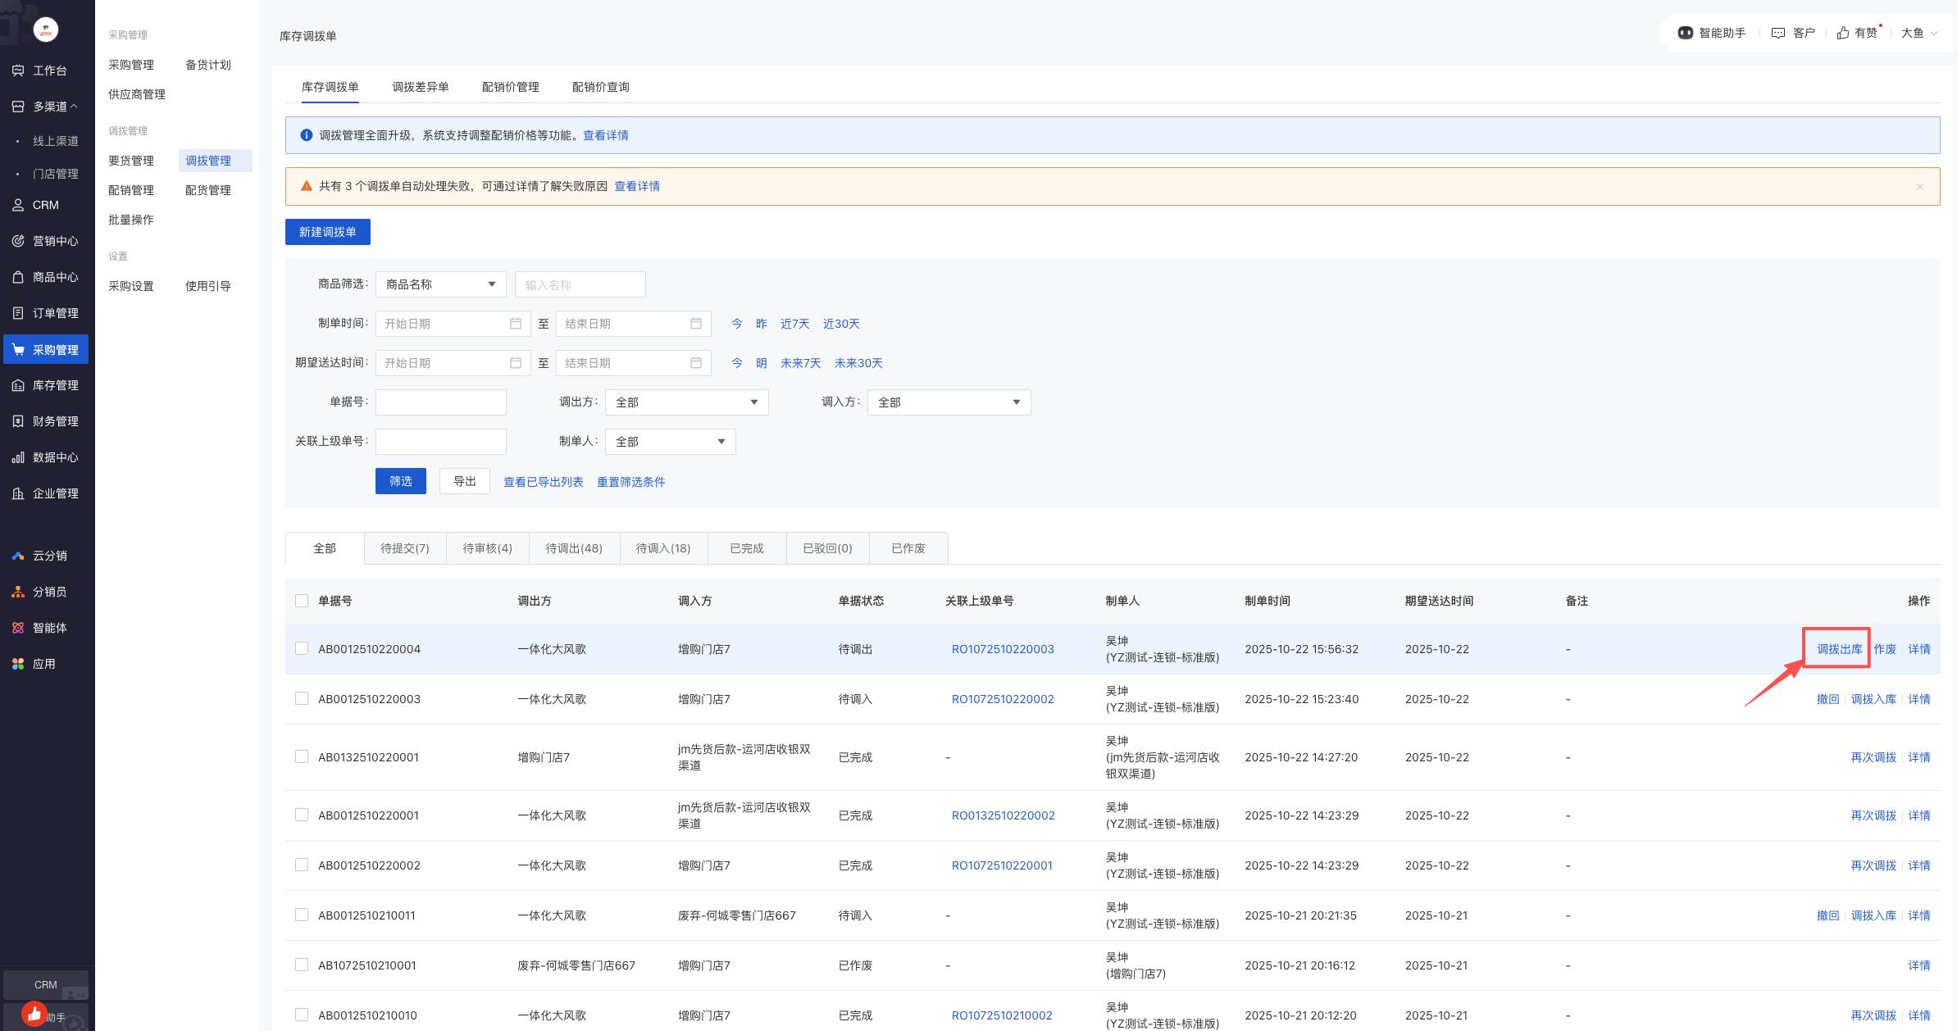Click the 新建调拨单 button
The image size is (1957, 1031).
click(327, 232)
